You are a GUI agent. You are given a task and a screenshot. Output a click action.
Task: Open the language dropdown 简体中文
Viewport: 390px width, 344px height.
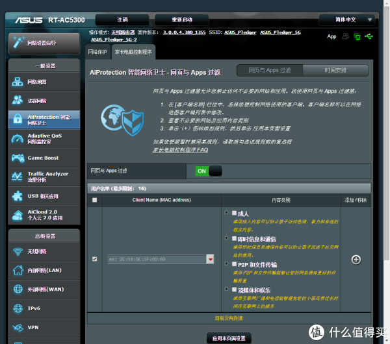point(346,19)
